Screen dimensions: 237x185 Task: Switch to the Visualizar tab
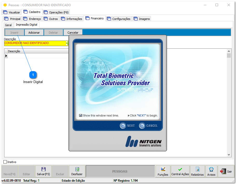coord(12,12)
